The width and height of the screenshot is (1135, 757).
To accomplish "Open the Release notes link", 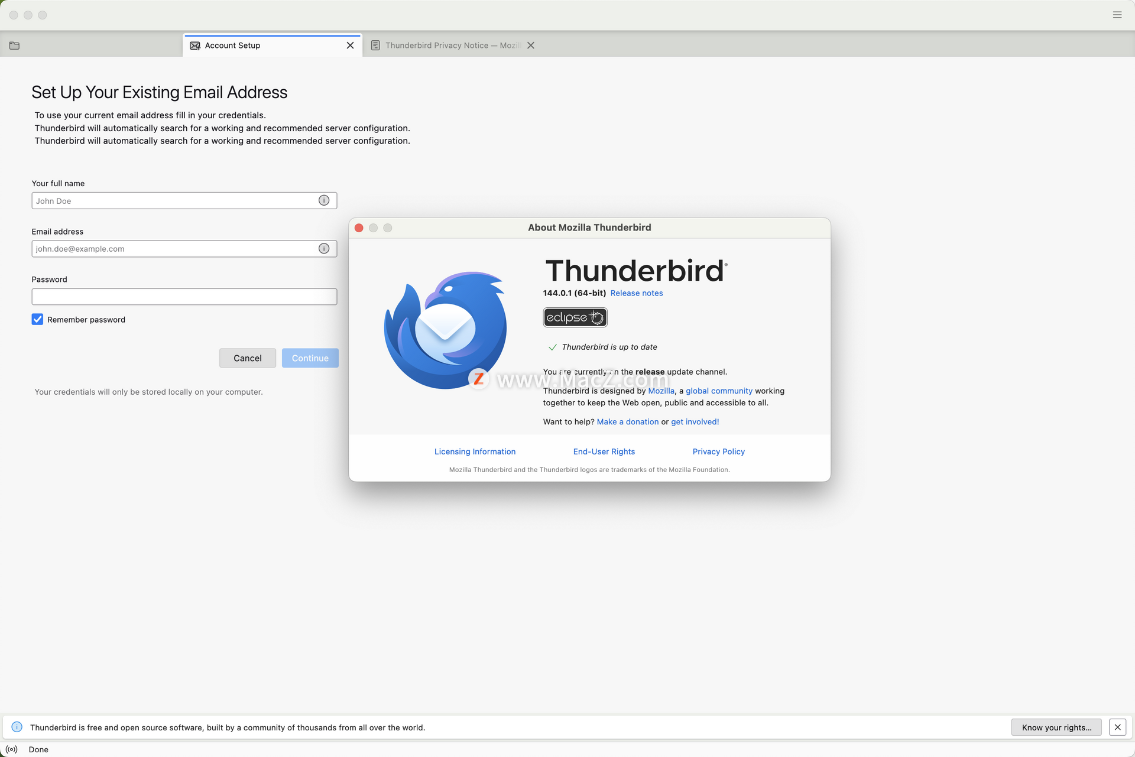I will click(636, 293).
